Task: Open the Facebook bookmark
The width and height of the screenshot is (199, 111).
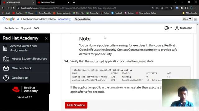Action: click(117, 13)
